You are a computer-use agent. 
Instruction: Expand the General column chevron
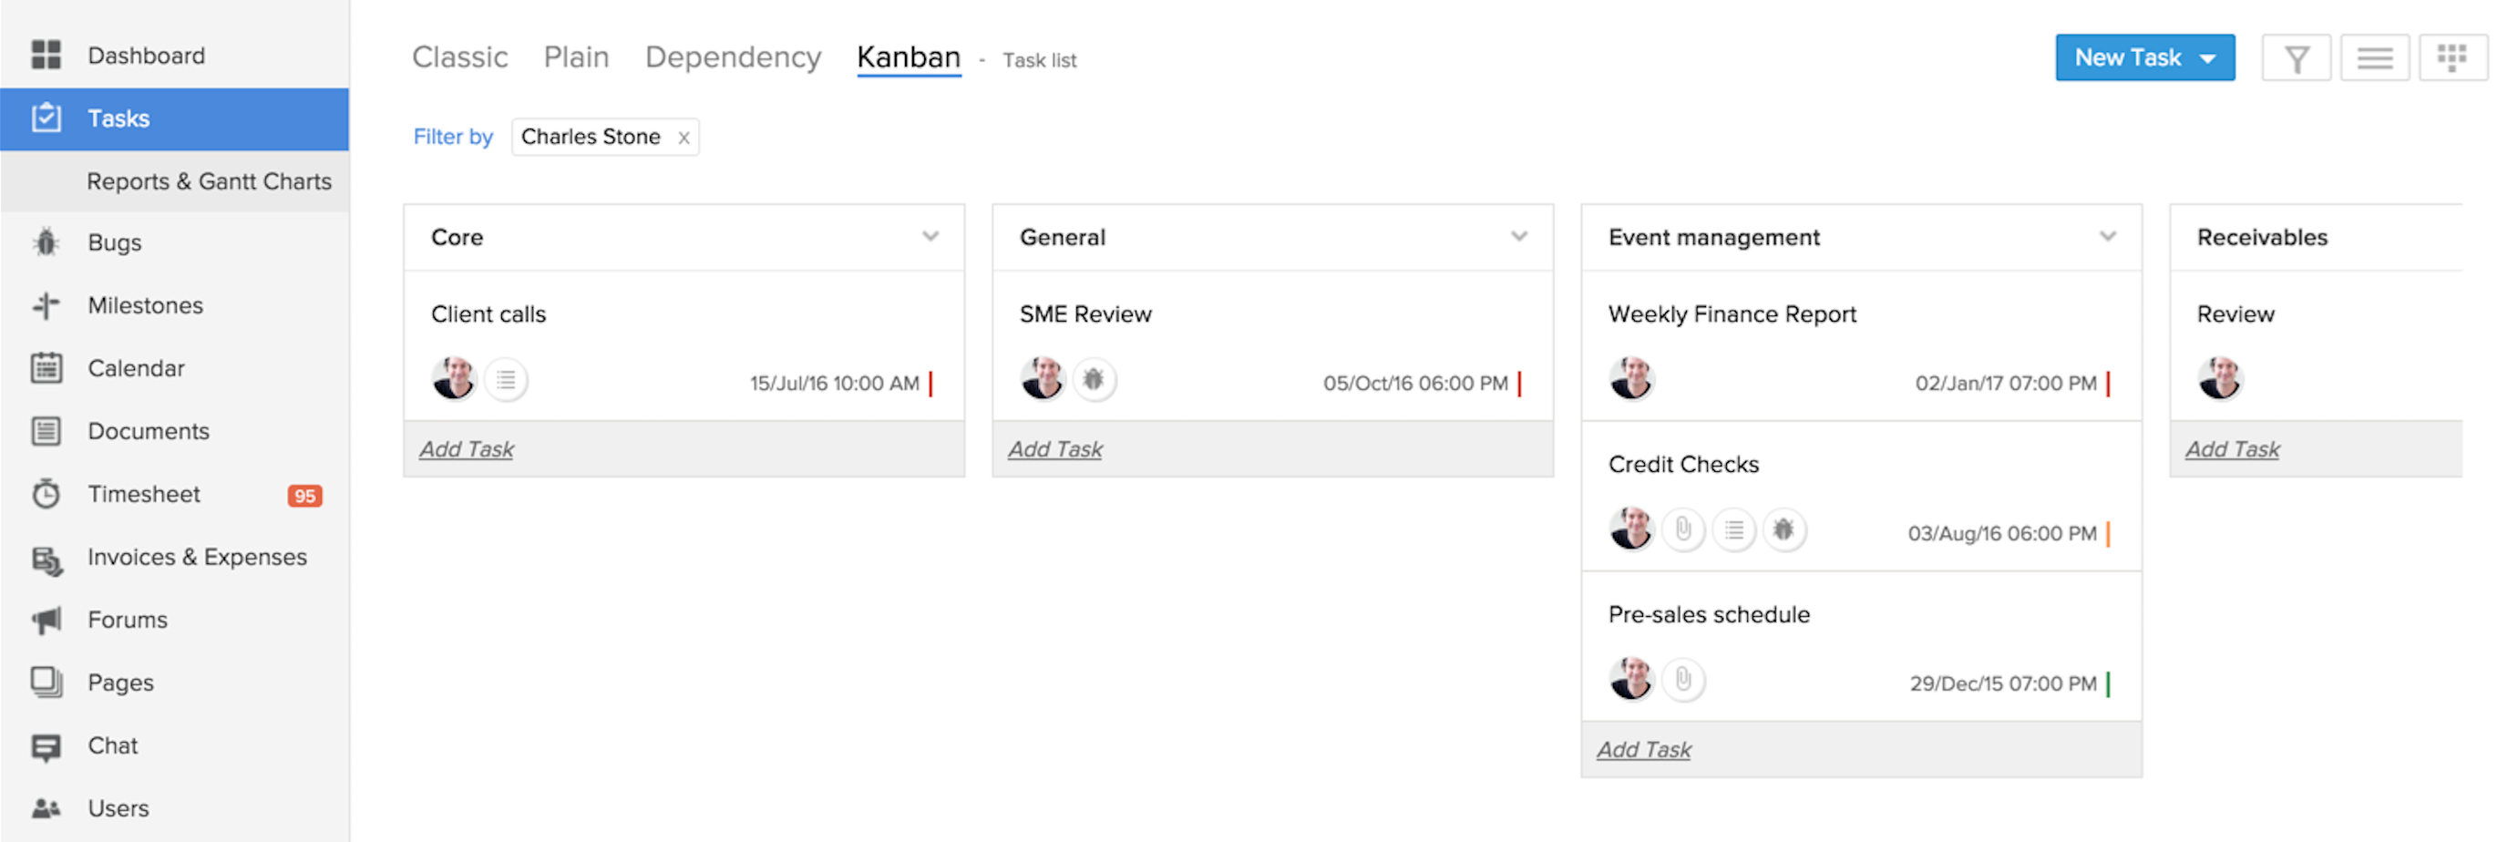click(1519, 237)
